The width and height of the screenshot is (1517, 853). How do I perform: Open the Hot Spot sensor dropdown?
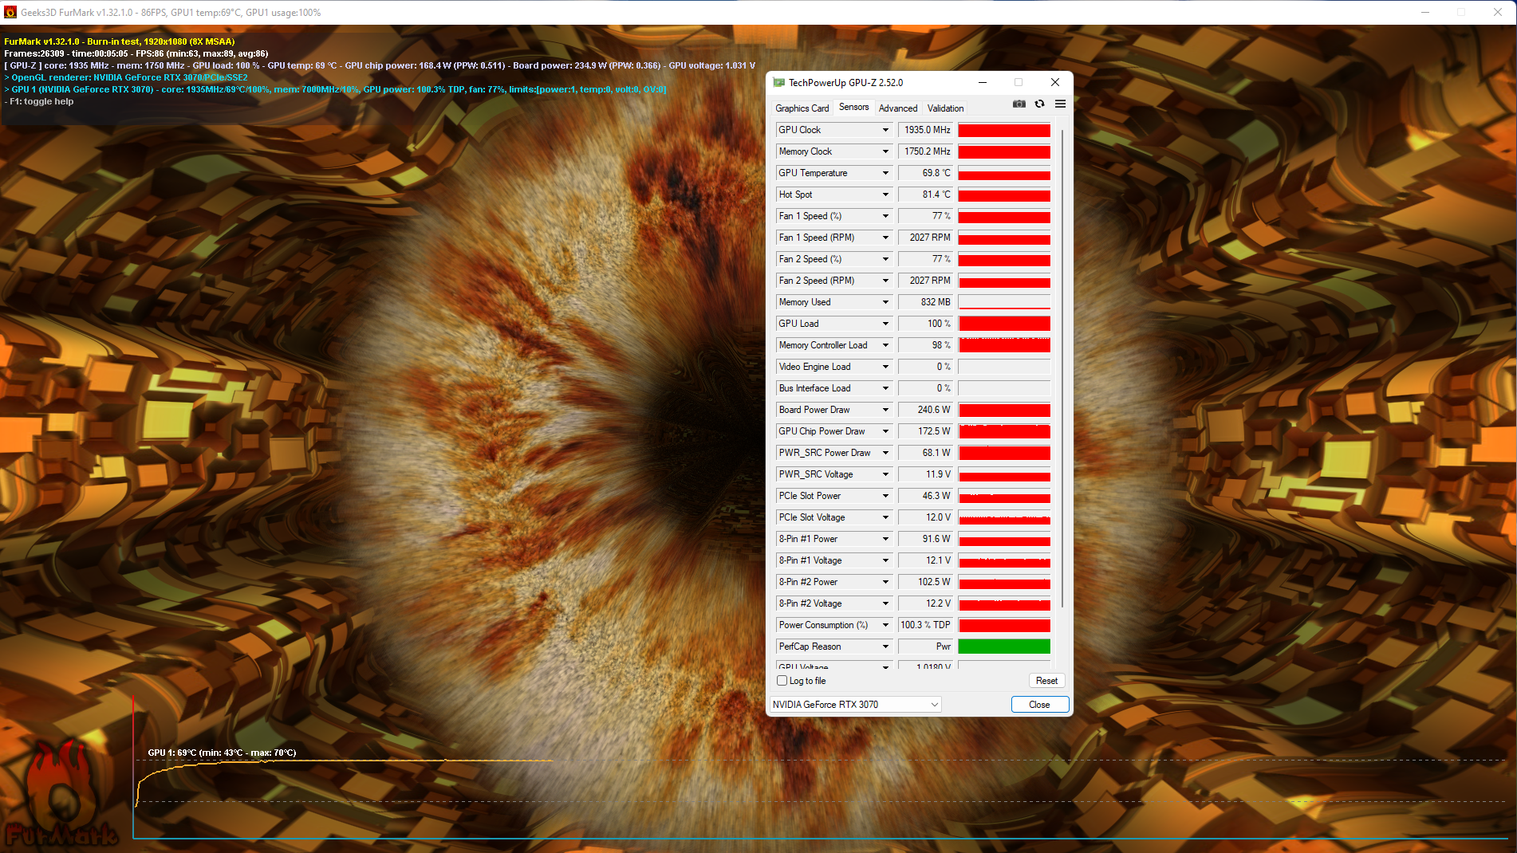point(885,195)
